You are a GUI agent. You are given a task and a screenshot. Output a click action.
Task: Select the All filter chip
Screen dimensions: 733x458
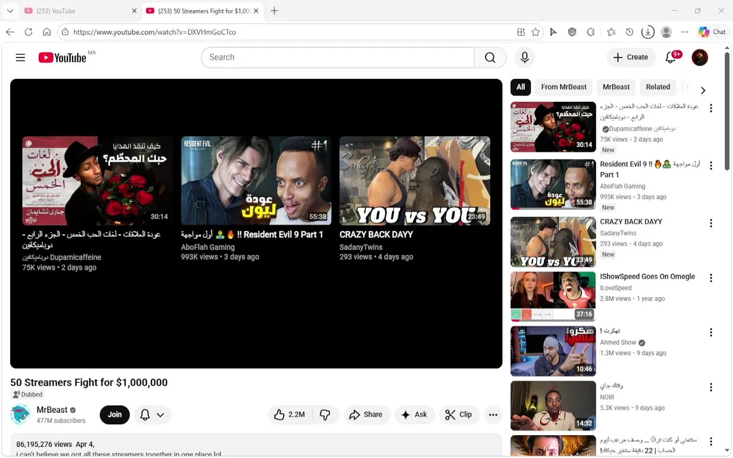click(x=520, y=87)
